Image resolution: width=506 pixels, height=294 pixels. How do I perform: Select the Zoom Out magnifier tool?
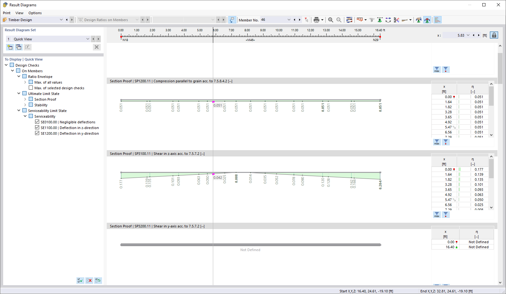(338, 20)
